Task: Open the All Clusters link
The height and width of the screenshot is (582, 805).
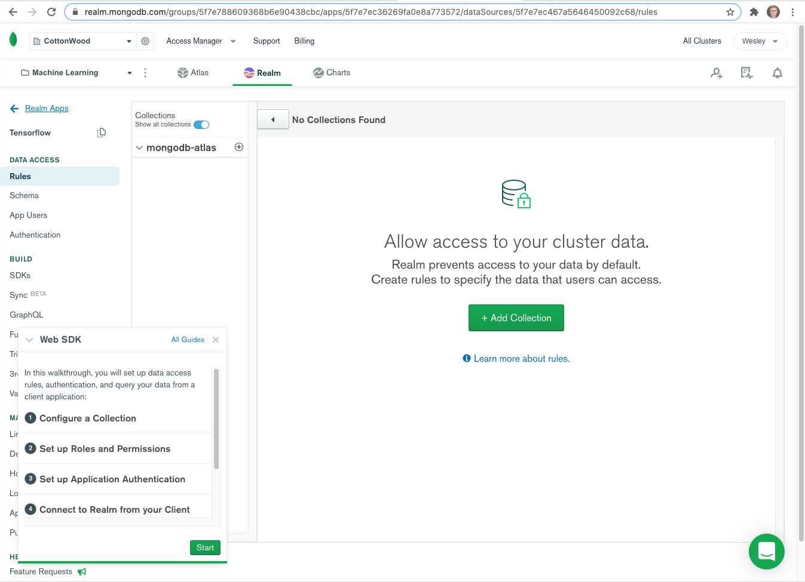Action: click(702, 41)
